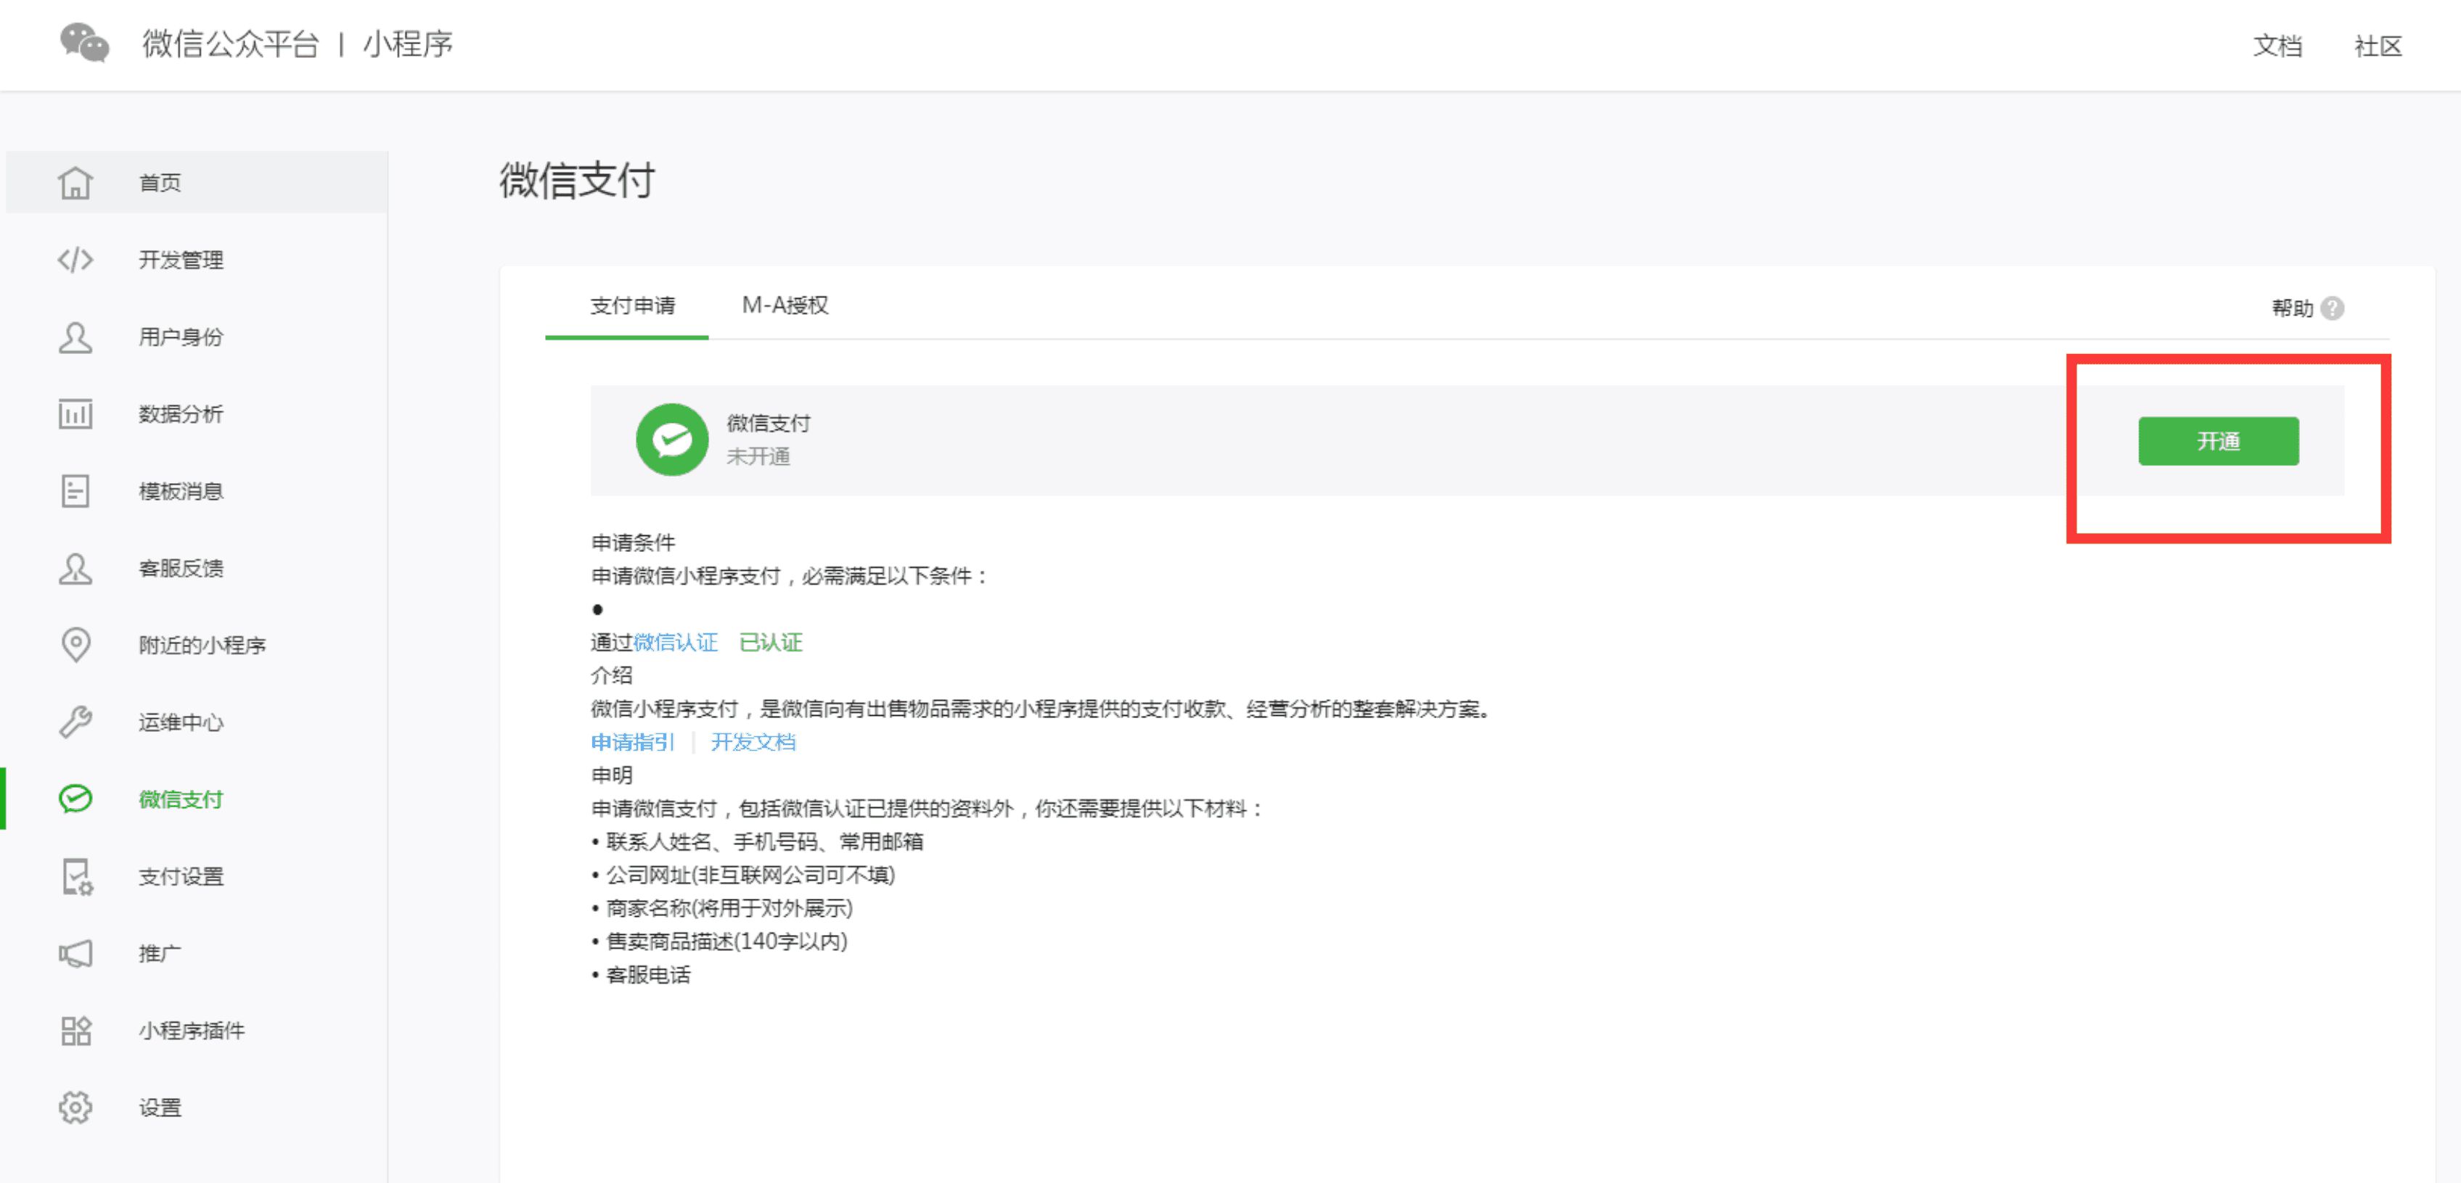The height and width of the screenshot is (1183, 2461).
Task: Switch to the M-A授权 tab
Action: pos(785,305)
